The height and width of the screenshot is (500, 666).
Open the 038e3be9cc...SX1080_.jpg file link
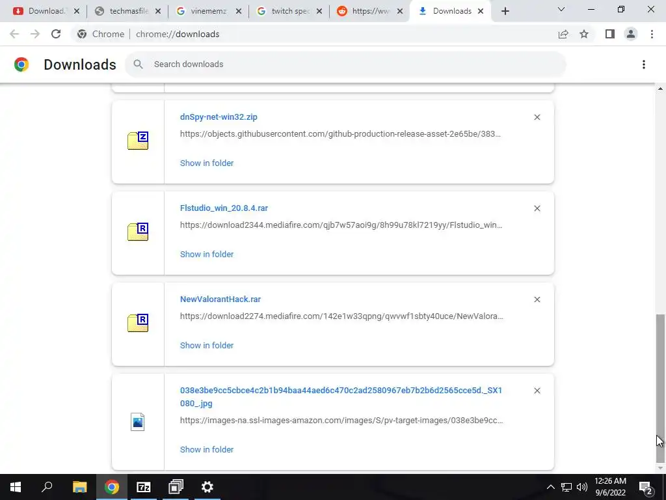click(x=341, y=396)
